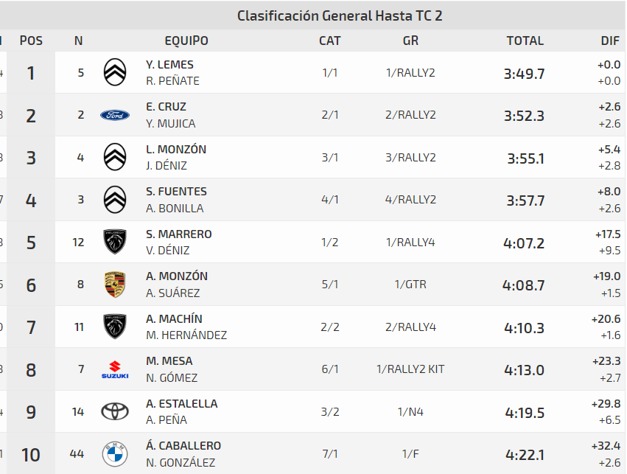627x474 pixels.
Task: Click the Suzuki logo beside M. Mesa
Action: pyautogui.click(x=114, y=369)
